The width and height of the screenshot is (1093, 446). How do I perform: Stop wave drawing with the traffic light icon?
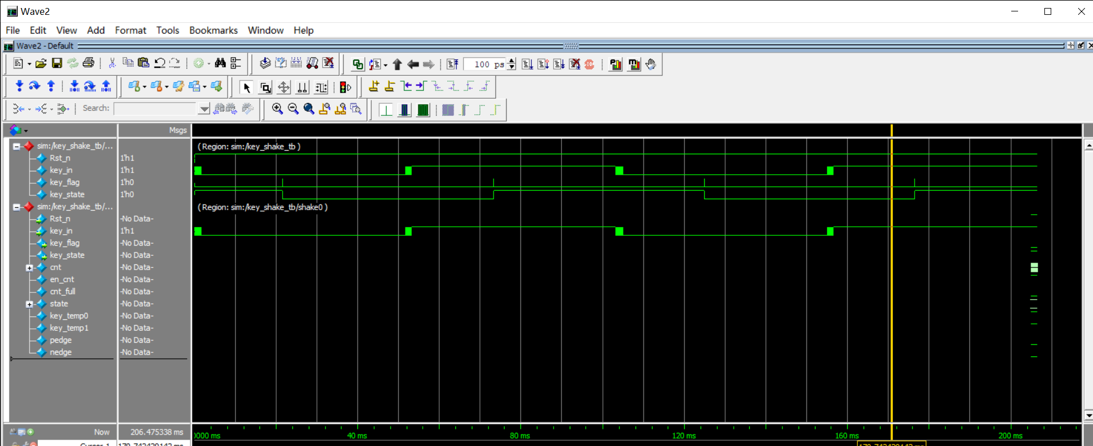point(345,87)
